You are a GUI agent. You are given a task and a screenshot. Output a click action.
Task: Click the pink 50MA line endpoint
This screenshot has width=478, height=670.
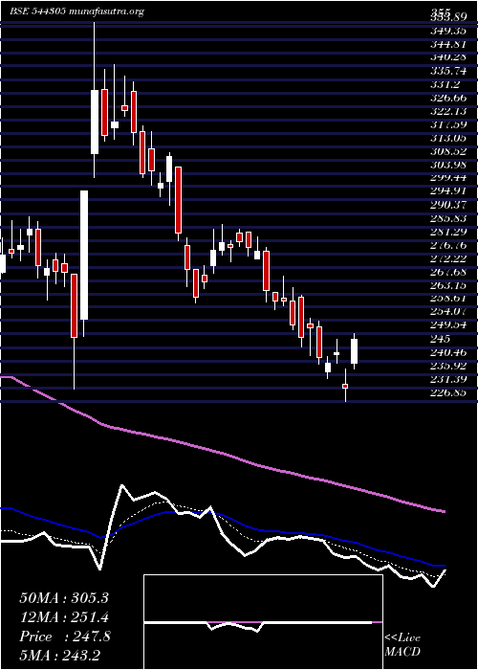coord(445,511)
